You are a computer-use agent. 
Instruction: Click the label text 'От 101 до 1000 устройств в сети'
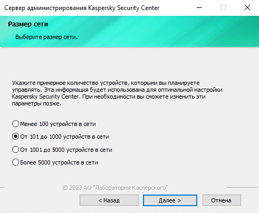[x=64, y=137]
